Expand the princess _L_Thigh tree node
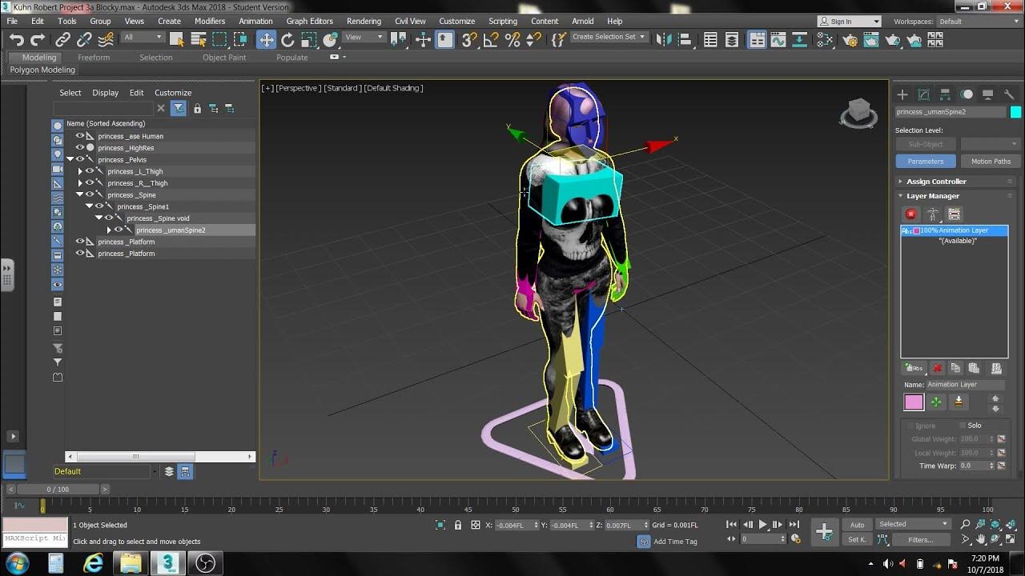1025x576 pixels. 80,171
